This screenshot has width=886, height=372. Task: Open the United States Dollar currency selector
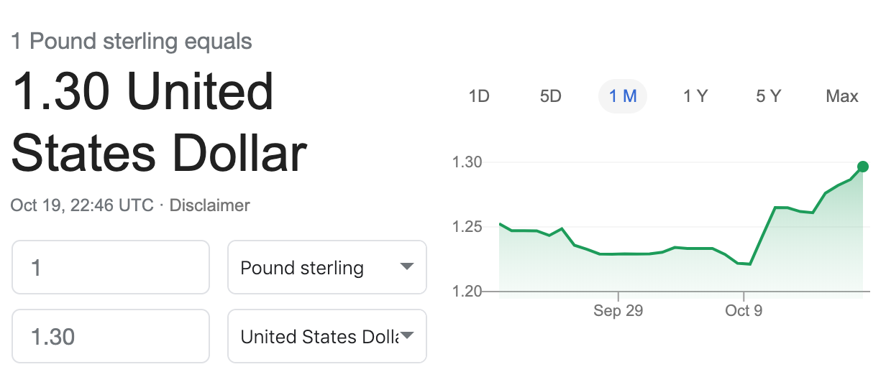pyautogui.click(x=327, y=336)
